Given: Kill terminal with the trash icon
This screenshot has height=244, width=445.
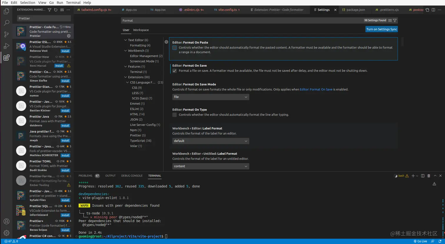Looking at the screenshot, I should (429, 176).
